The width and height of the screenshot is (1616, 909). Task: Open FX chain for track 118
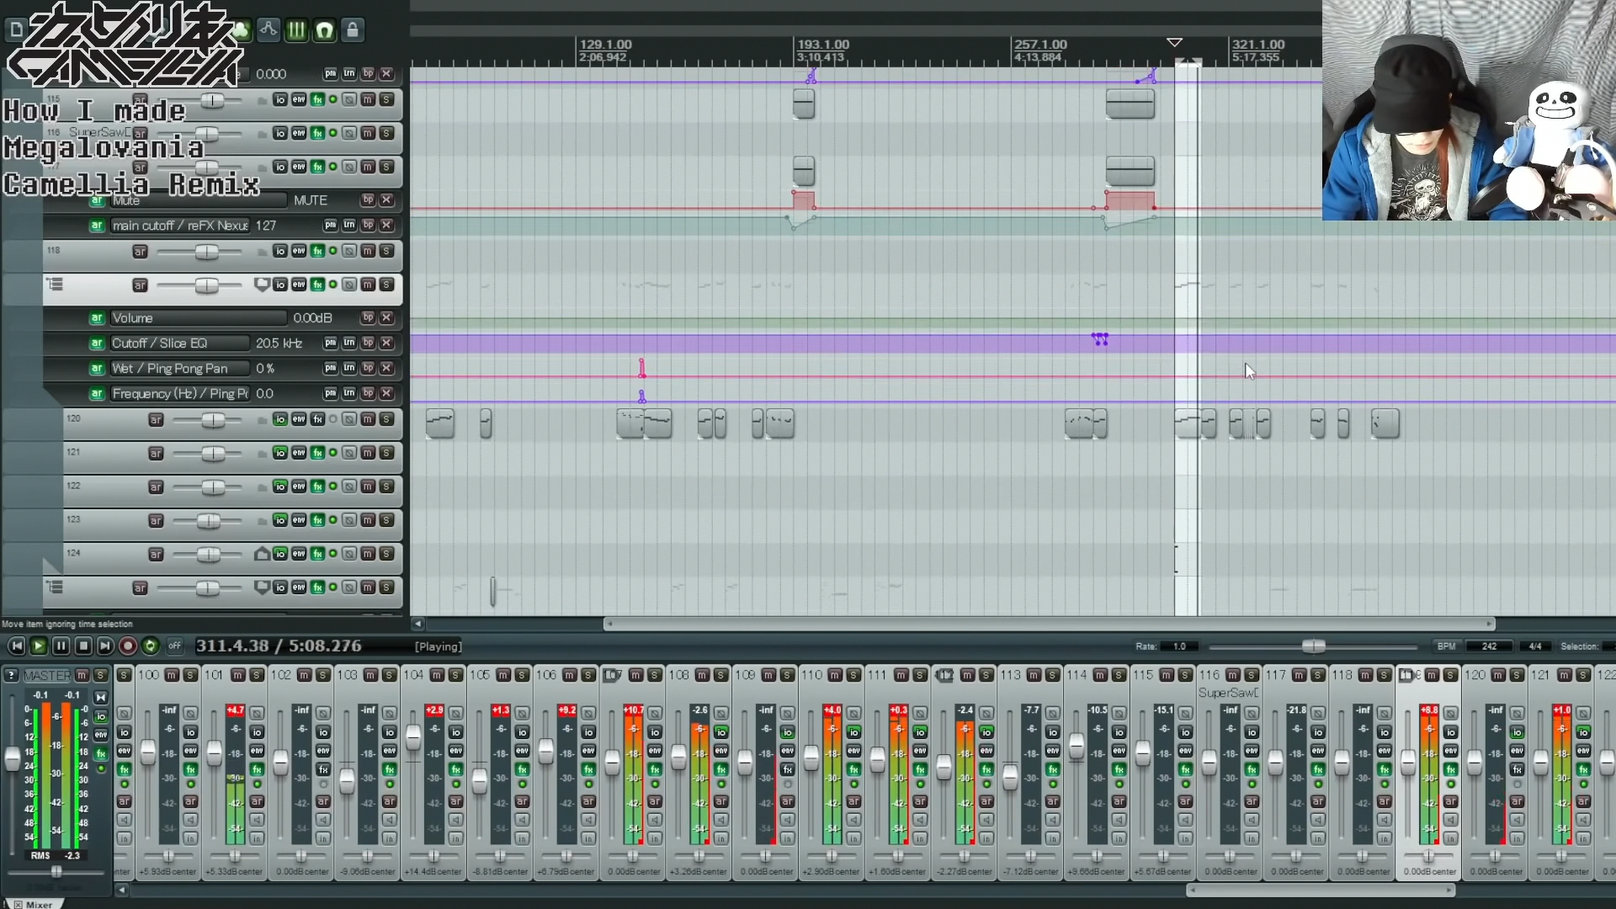(x=317, y=251)
